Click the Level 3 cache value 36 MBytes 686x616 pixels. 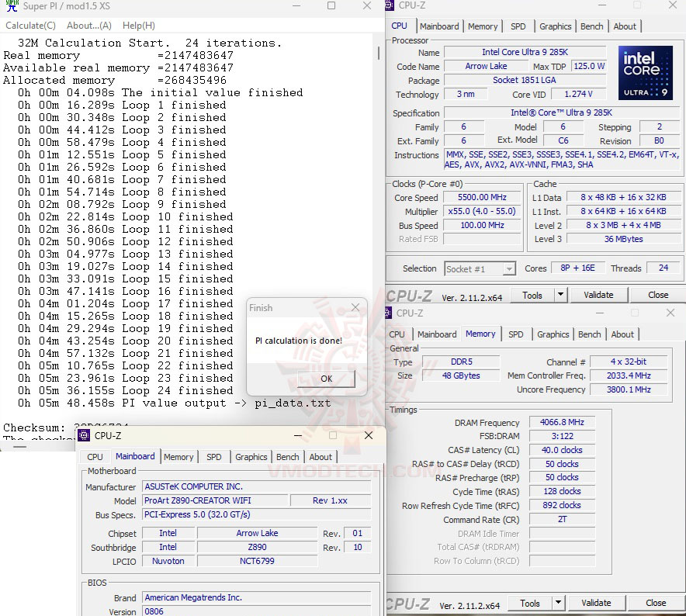[x=623, y=239]
